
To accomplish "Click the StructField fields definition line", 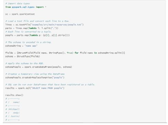I will (65, 53).
